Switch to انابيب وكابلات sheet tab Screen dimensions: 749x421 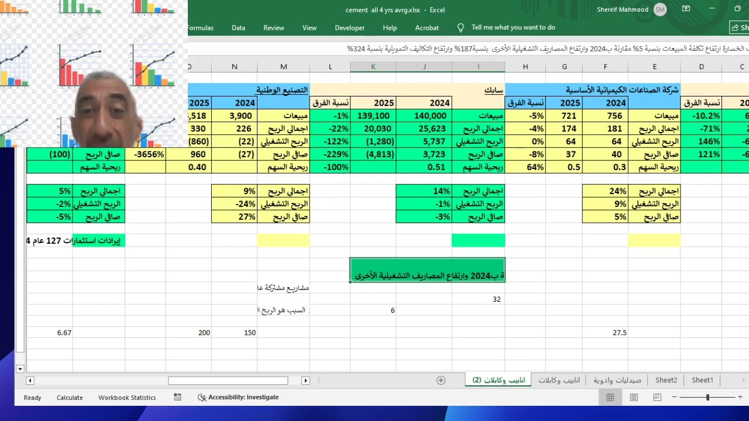pos(559,380)
